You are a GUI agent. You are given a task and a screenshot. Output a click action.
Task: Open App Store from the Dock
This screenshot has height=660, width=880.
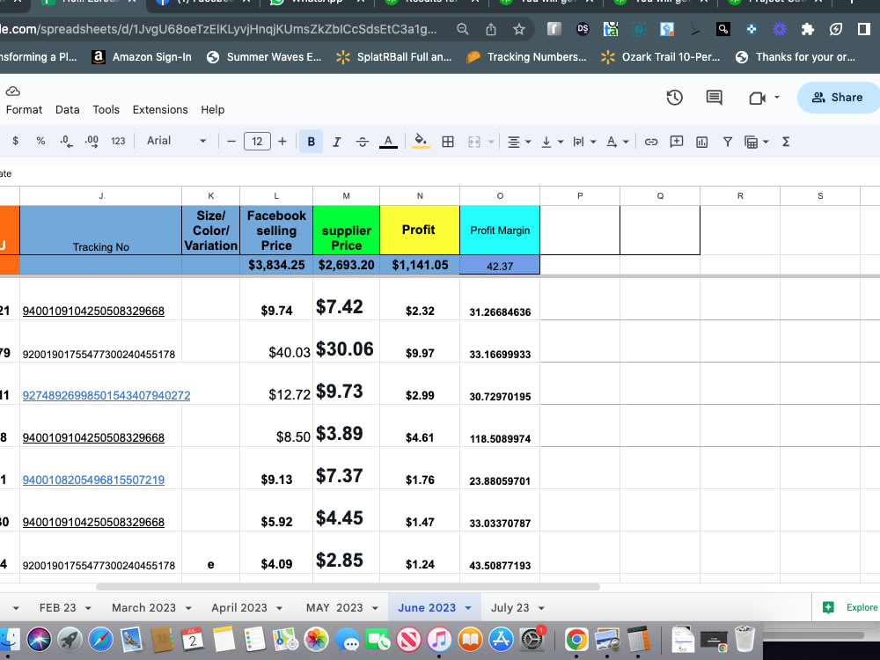coord(501,639)
